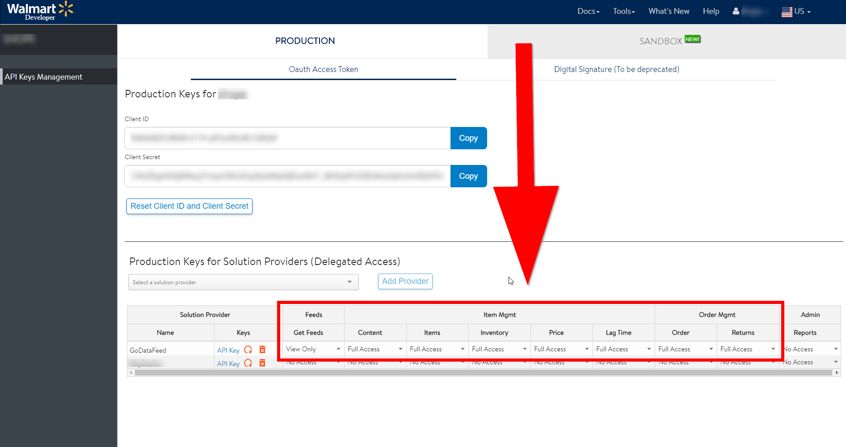
Task: Open the Digital Signature tab
Action: [617, 69]
